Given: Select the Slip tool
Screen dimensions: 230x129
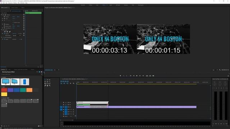Looking at the screenshot, I should pos(47,83).
